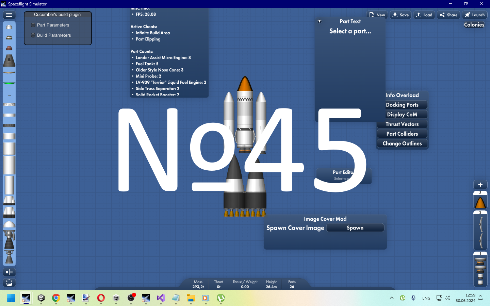Pick the large rocket engine with pipes
The height and width of the screenshot is (306, 490).
click(9, 240)
